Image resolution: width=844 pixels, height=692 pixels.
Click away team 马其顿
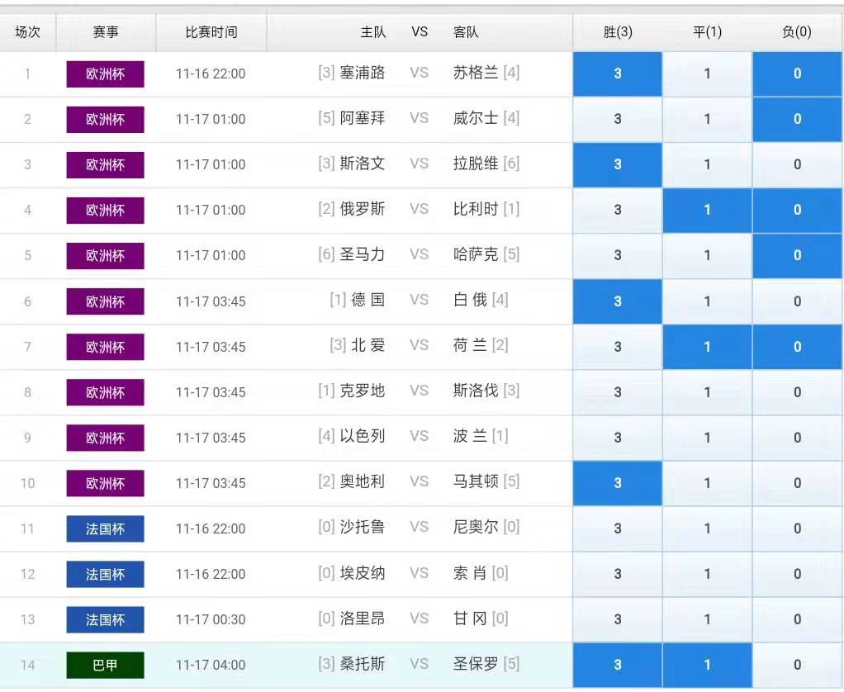tap(476, 481)
